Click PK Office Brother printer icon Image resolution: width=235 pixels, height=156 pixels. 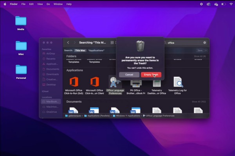tap(136, 82)
